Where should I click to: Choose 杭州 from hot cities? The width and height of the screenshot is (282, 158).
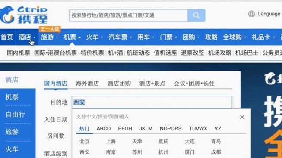(x=163, y=152)
